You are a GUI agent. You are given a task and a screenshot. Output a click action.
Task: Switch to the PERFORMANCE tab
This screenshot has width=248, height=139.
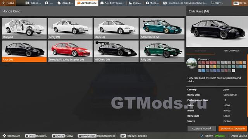point(231,51)
